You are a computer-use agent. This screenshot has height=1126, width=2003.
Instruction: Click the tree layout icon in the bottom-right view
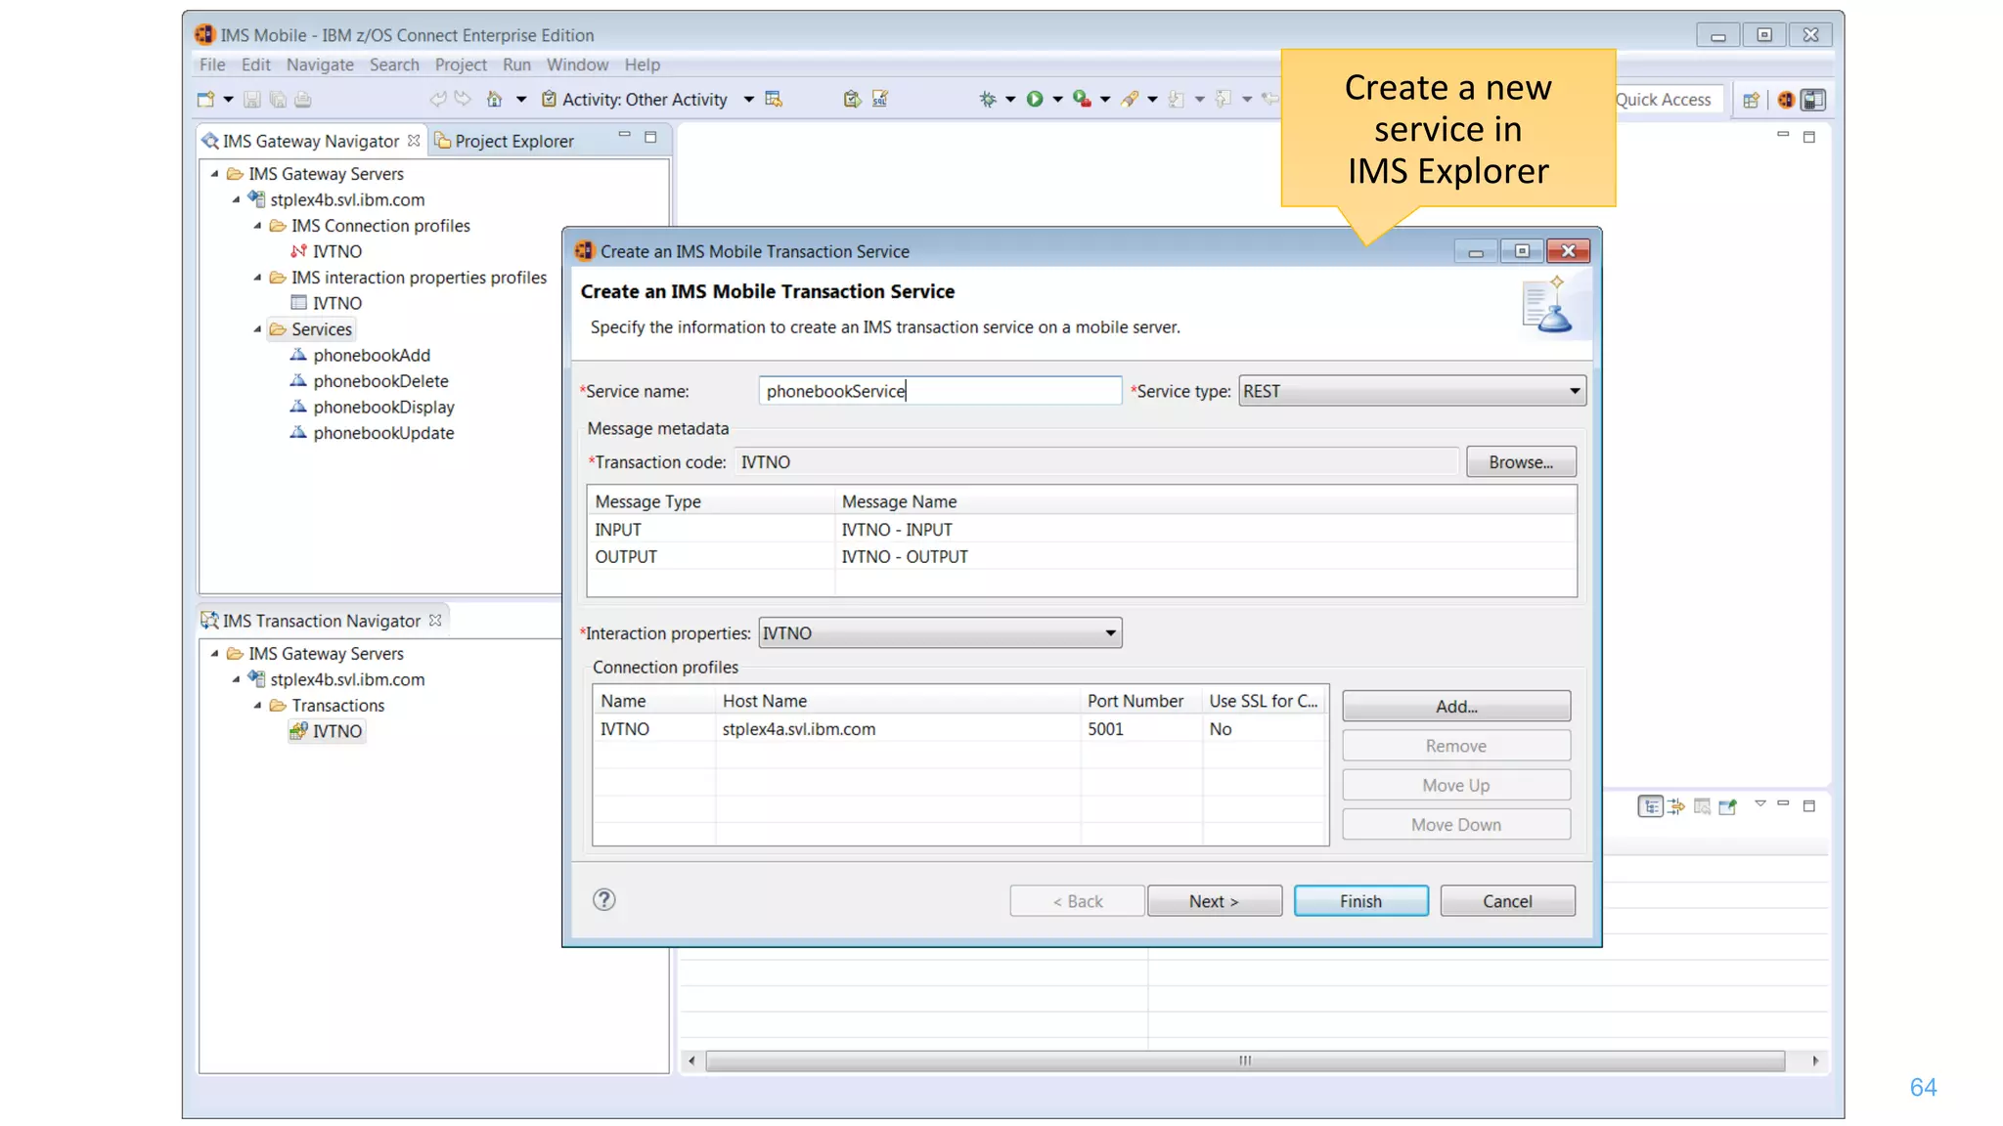click(1651, 806)
